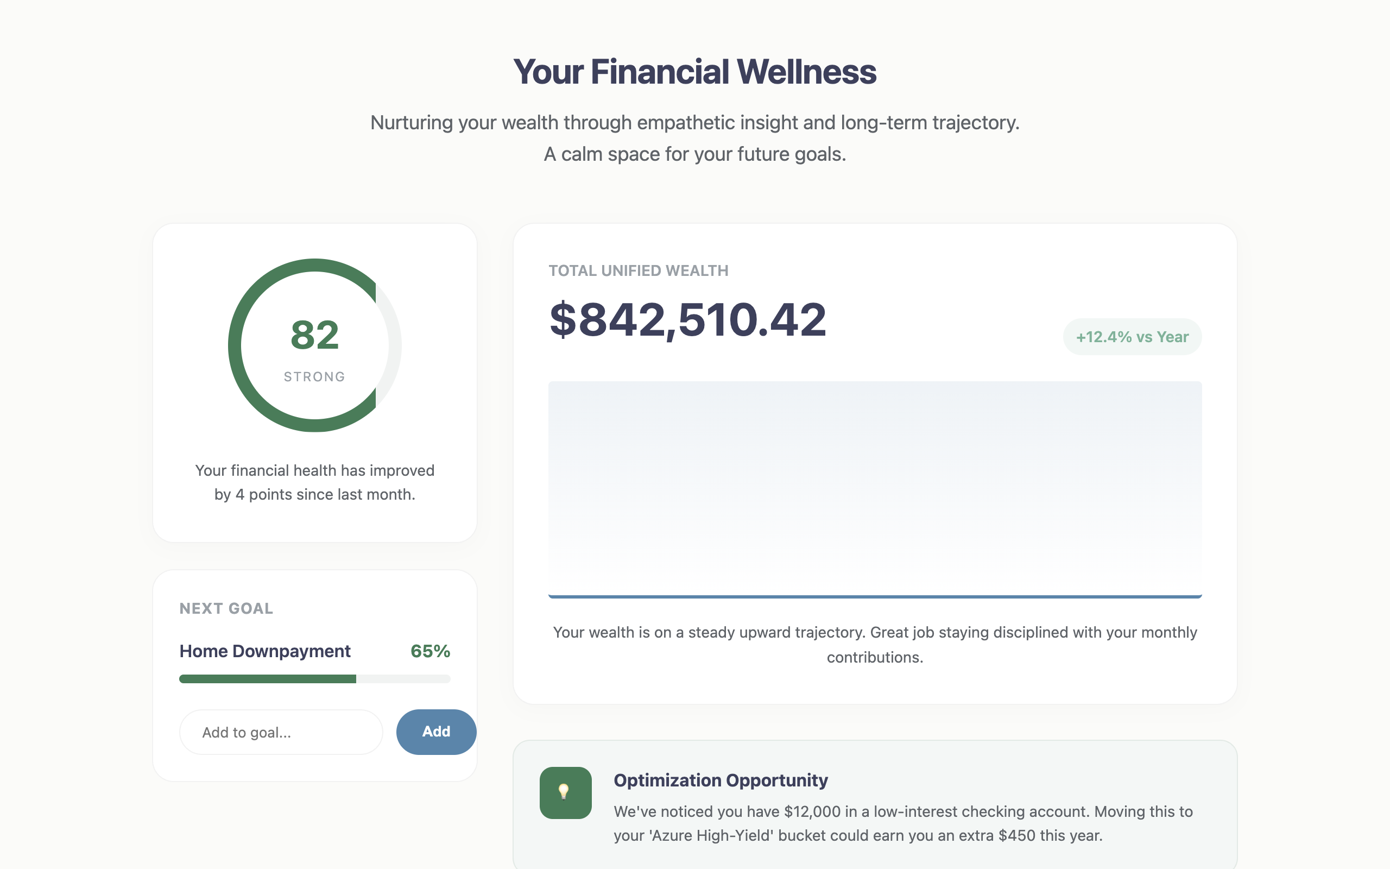Screen dimensions: 1390x869
Task: Click the TOTAL UNIFIED WEALTH heading
Action: pos(638,270)
